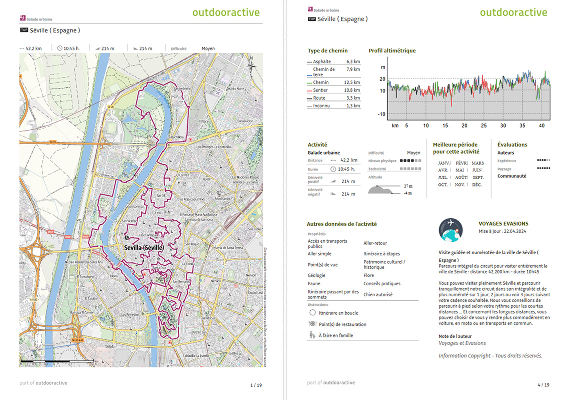The width and height of the screenshot is (570, 400).
Task: Select the MAI month in Meilleure période
Action: point(460,170)
